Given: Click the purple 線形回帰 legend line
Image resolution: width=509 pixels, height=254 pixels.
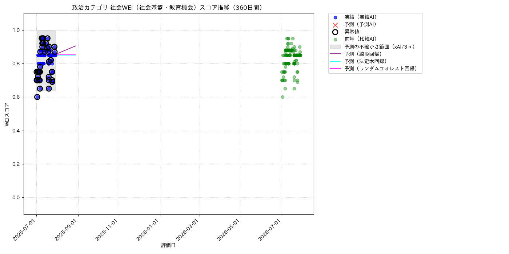Looking at the screenshot, I should pos(335,54).
